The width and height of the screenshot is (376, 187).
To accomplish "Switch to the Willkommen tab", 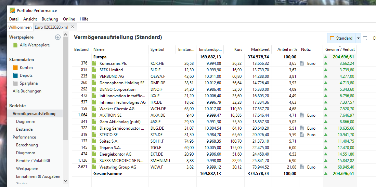I will (x=20, y=27).
